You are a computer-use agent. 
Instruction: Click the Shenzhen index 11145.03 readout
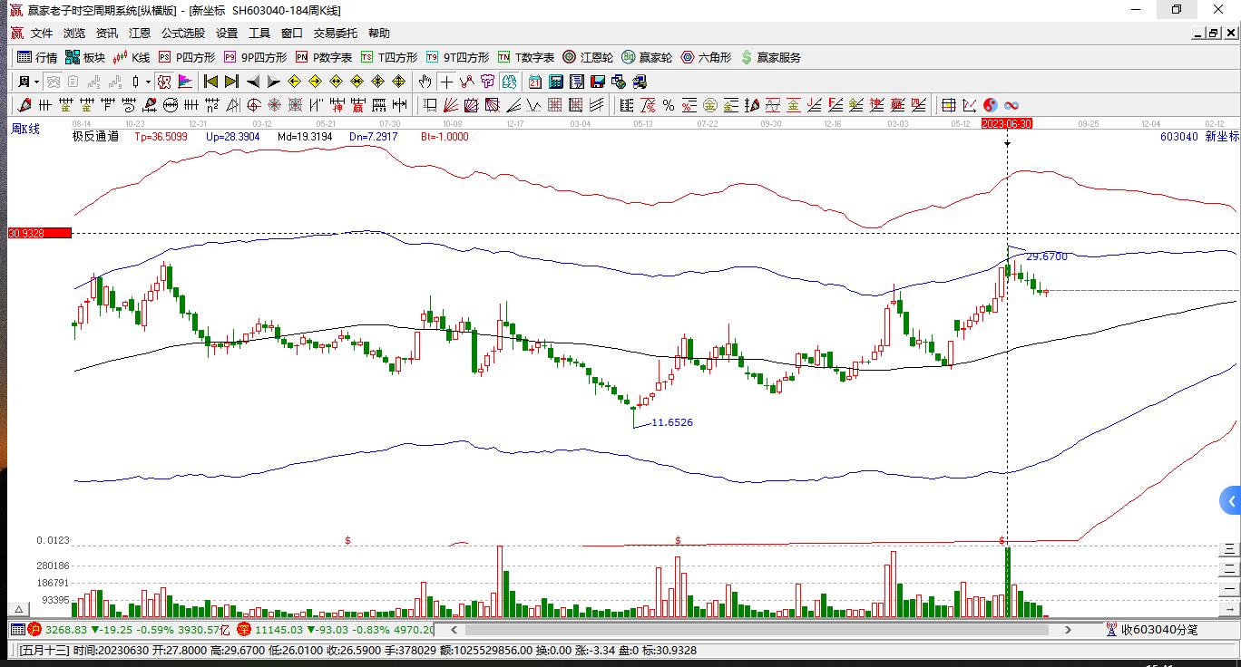click(x=278, y=630)
